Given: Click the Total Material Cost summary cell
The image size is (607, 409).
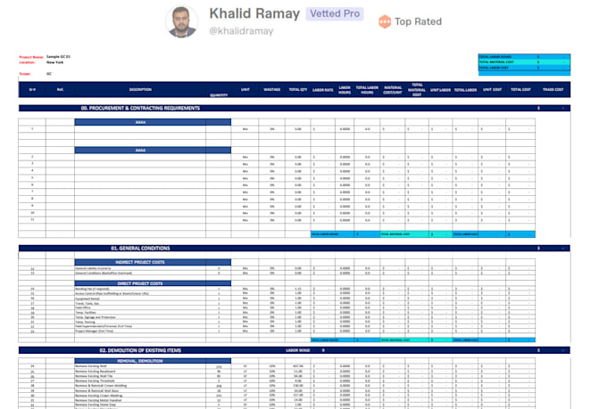Looking at the screenshot, I should tap(524, 62).
